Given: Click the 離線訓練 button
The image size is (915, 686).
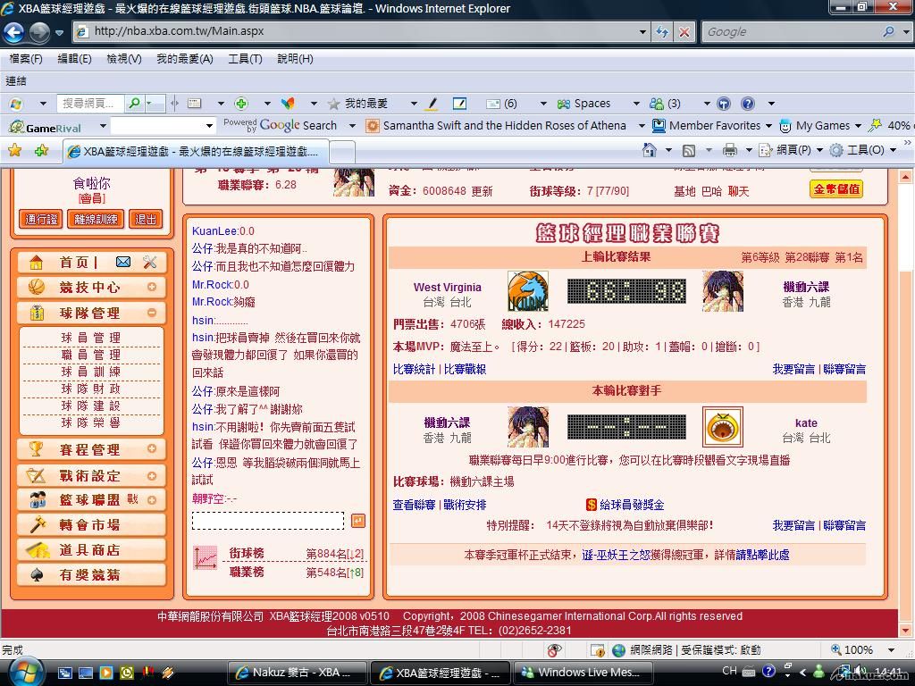Looking at the screenshot, I should [x=96, y=220].
